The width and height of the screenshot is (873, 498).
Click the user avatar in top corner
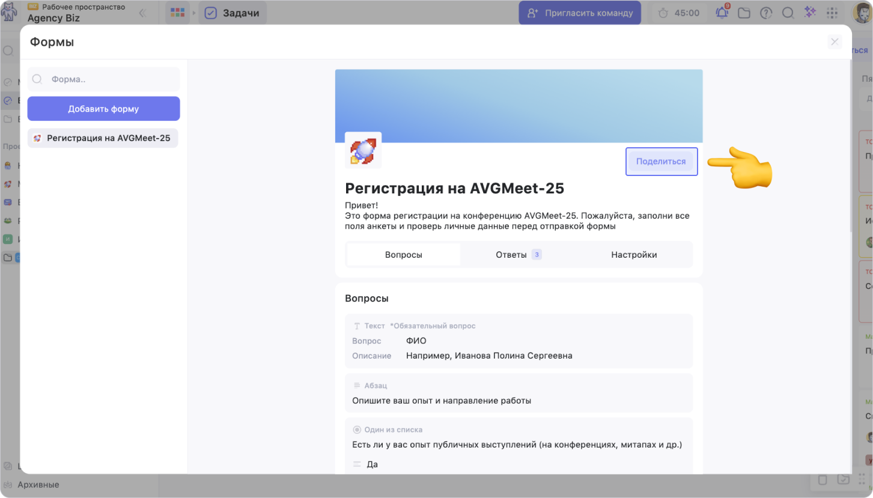coord(862,13)
